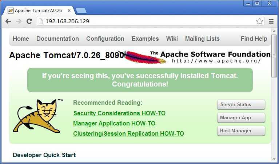Screen dimensions: 279x164
Task: Click the forward navigation arrow
Action: tap(19, 21)
